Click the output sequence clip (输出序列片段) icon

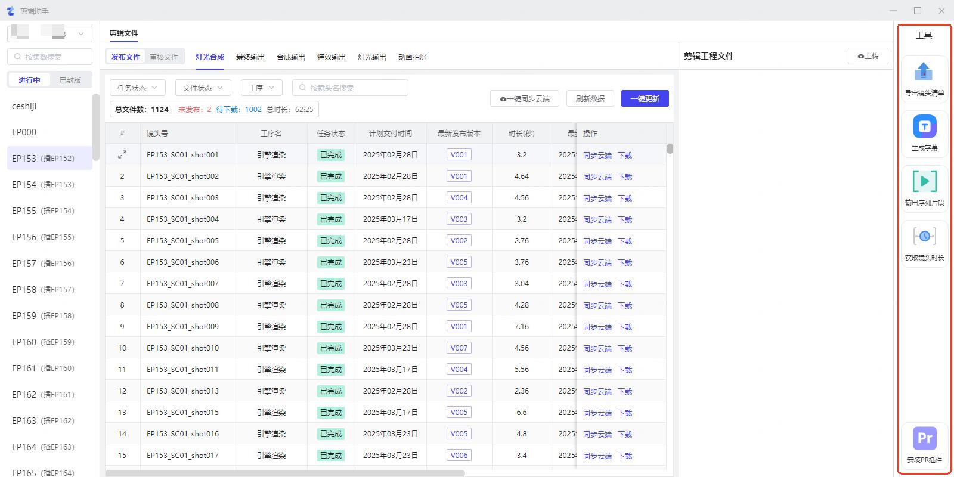point(924,181)
